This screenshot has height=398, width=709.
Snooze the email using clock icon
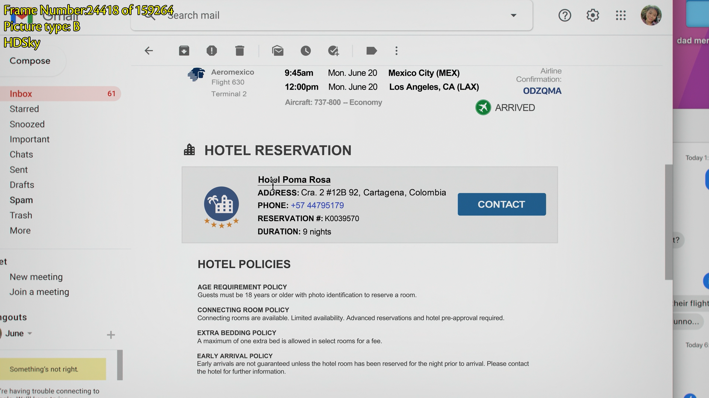point(305,51)
